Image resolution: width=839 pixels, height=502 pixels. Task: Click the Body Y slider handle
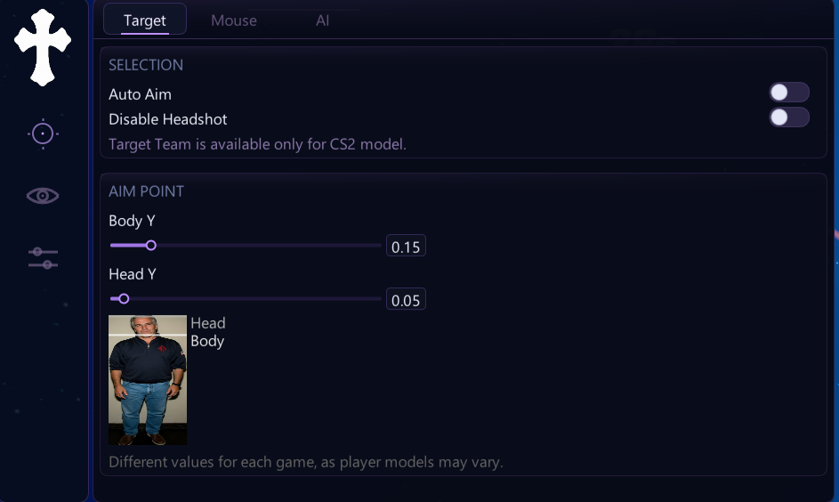coord(151,245)
